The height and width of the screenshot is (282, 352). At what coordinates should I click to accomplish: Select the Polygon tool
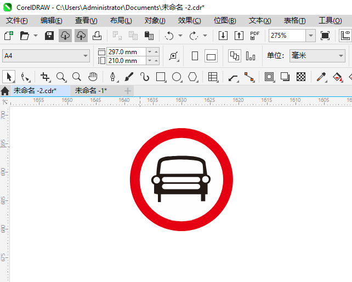click(192, 77)
